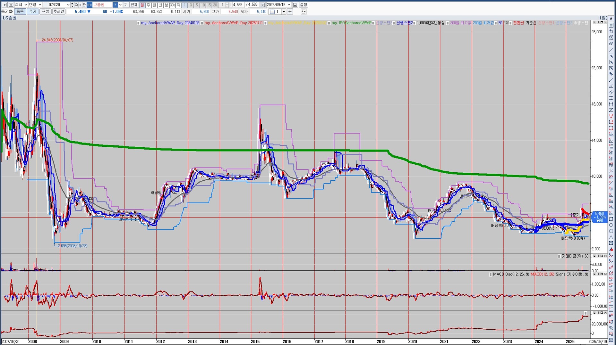Image resolution: width=616 pixels, height=345 pixels.
Task: Toggle my_IPOAnchoredVWAP indicator checkbox
Action: click(329, 23)
